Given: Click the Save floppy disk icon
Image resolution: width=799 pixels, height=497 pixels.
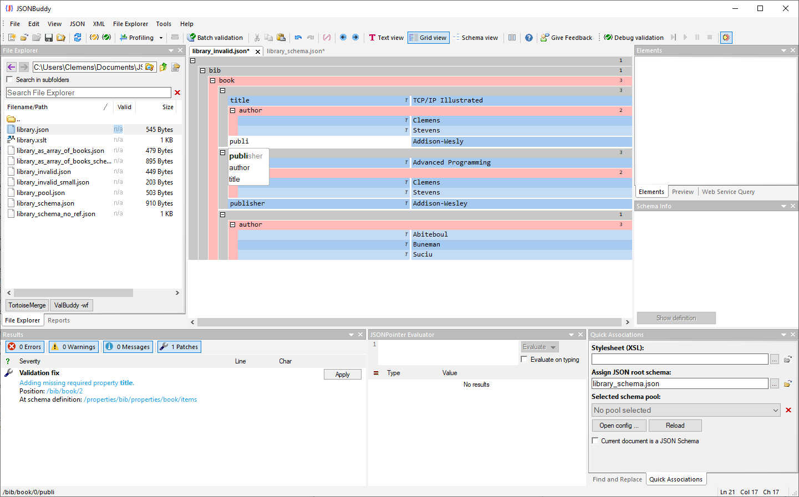Looking at the screenshot, I should [49, 38].
